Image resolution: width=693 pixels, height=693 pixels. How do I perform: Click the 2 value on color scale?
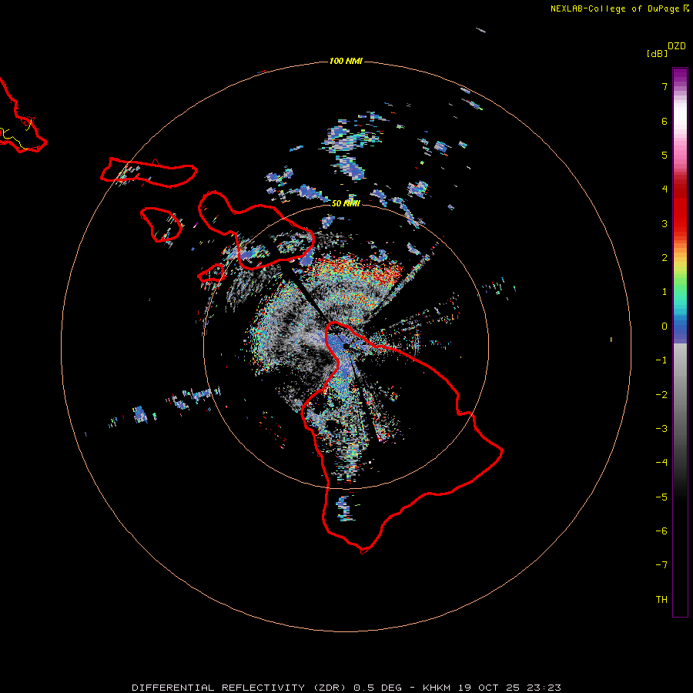click(x=665, y=258)
